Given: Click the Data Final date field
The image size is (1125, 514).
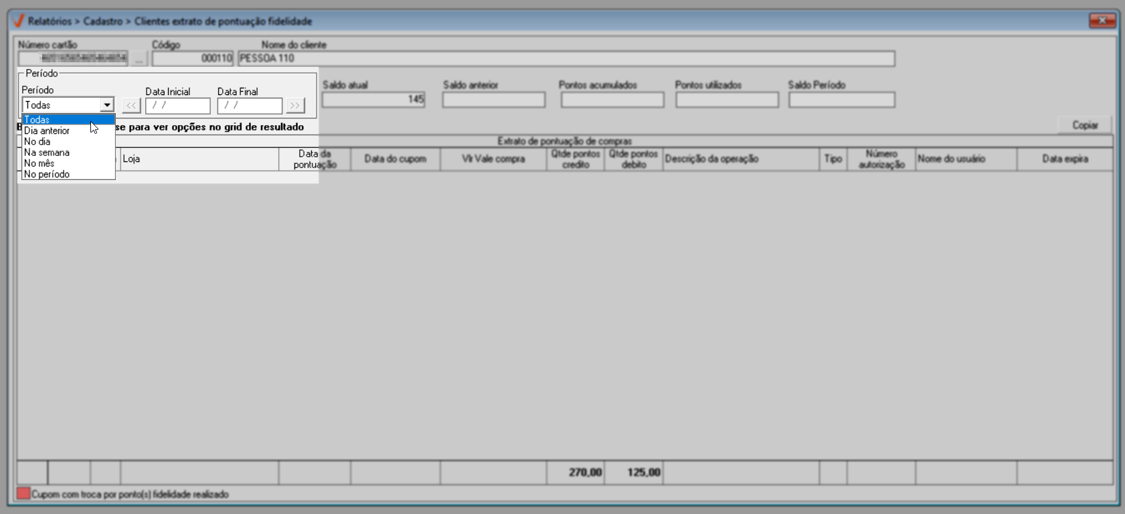Looking at the screenshot, I should (250, 106).
